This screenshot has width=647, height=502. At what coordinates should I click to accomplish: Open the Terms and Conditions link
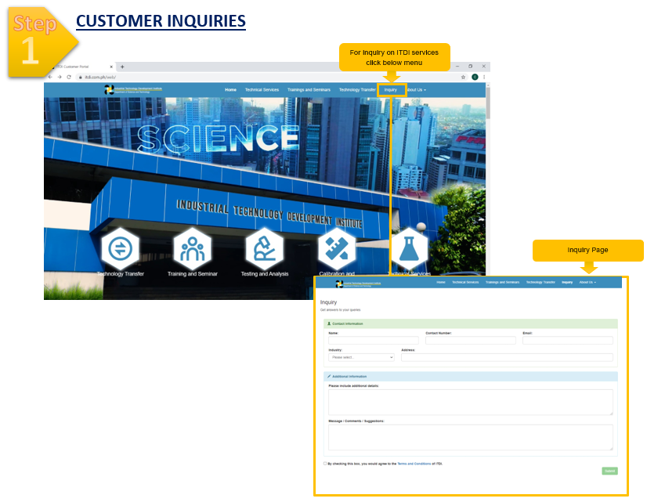coord(414,464)
